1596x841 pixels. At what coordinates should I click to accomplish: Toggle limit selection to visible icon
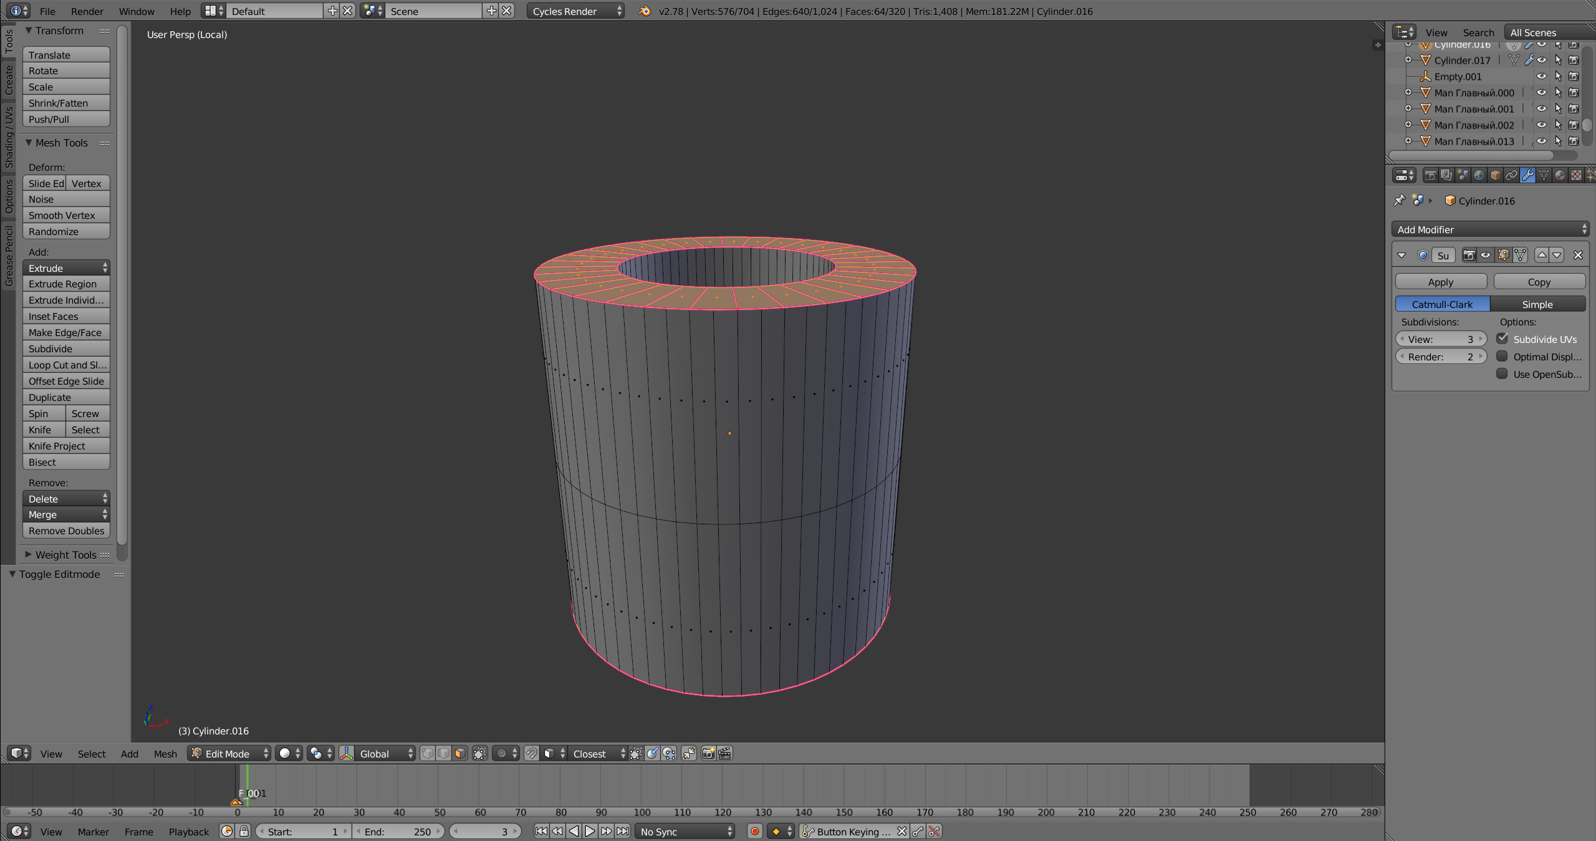tap(479, 753)
